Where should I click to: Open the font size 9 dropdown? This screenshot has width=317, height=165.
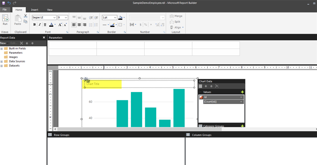click(x=66, y=18)
